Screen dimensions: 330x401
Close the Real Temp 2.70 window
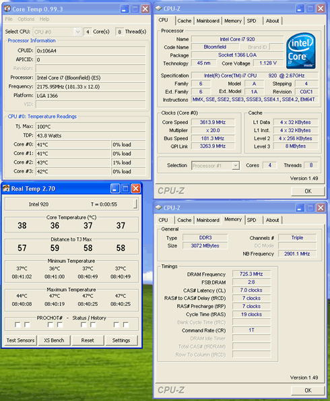tap(136, 189)
